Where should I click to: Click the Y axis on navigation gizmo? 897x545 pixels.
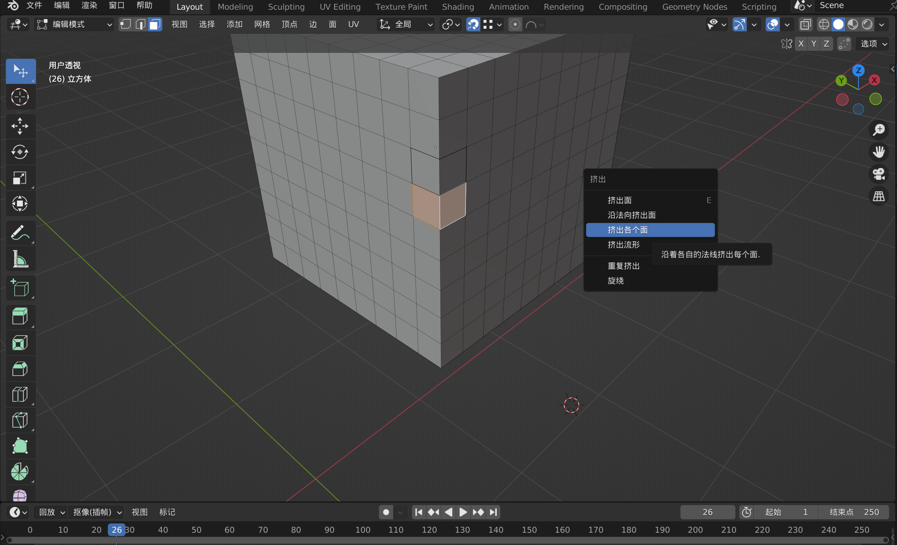coord(841,80)
